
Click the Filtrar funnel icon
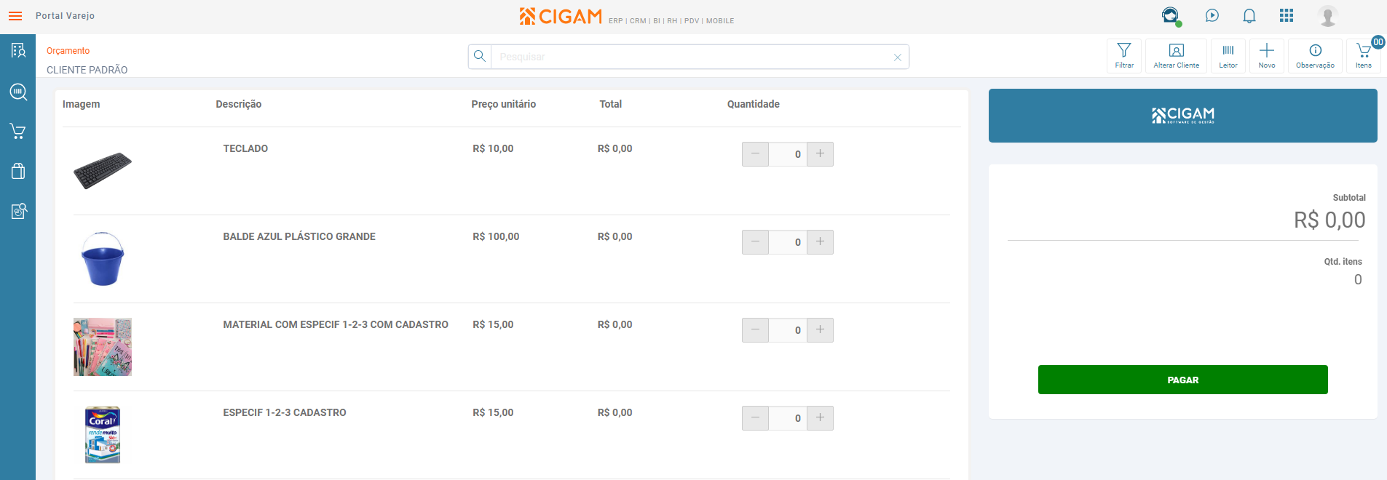pos(1124,55)
